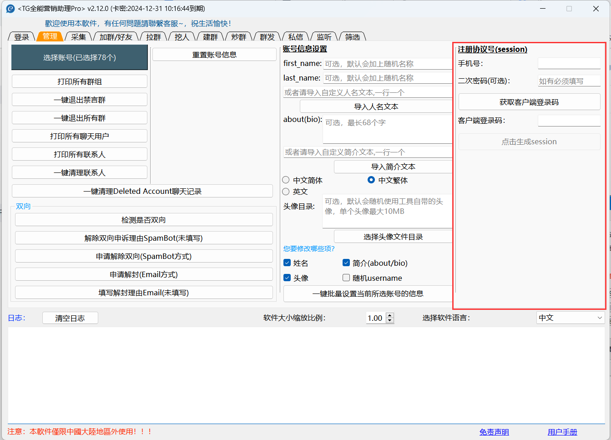
Task: Open the 群发 tab
Action: click(267, 37)
